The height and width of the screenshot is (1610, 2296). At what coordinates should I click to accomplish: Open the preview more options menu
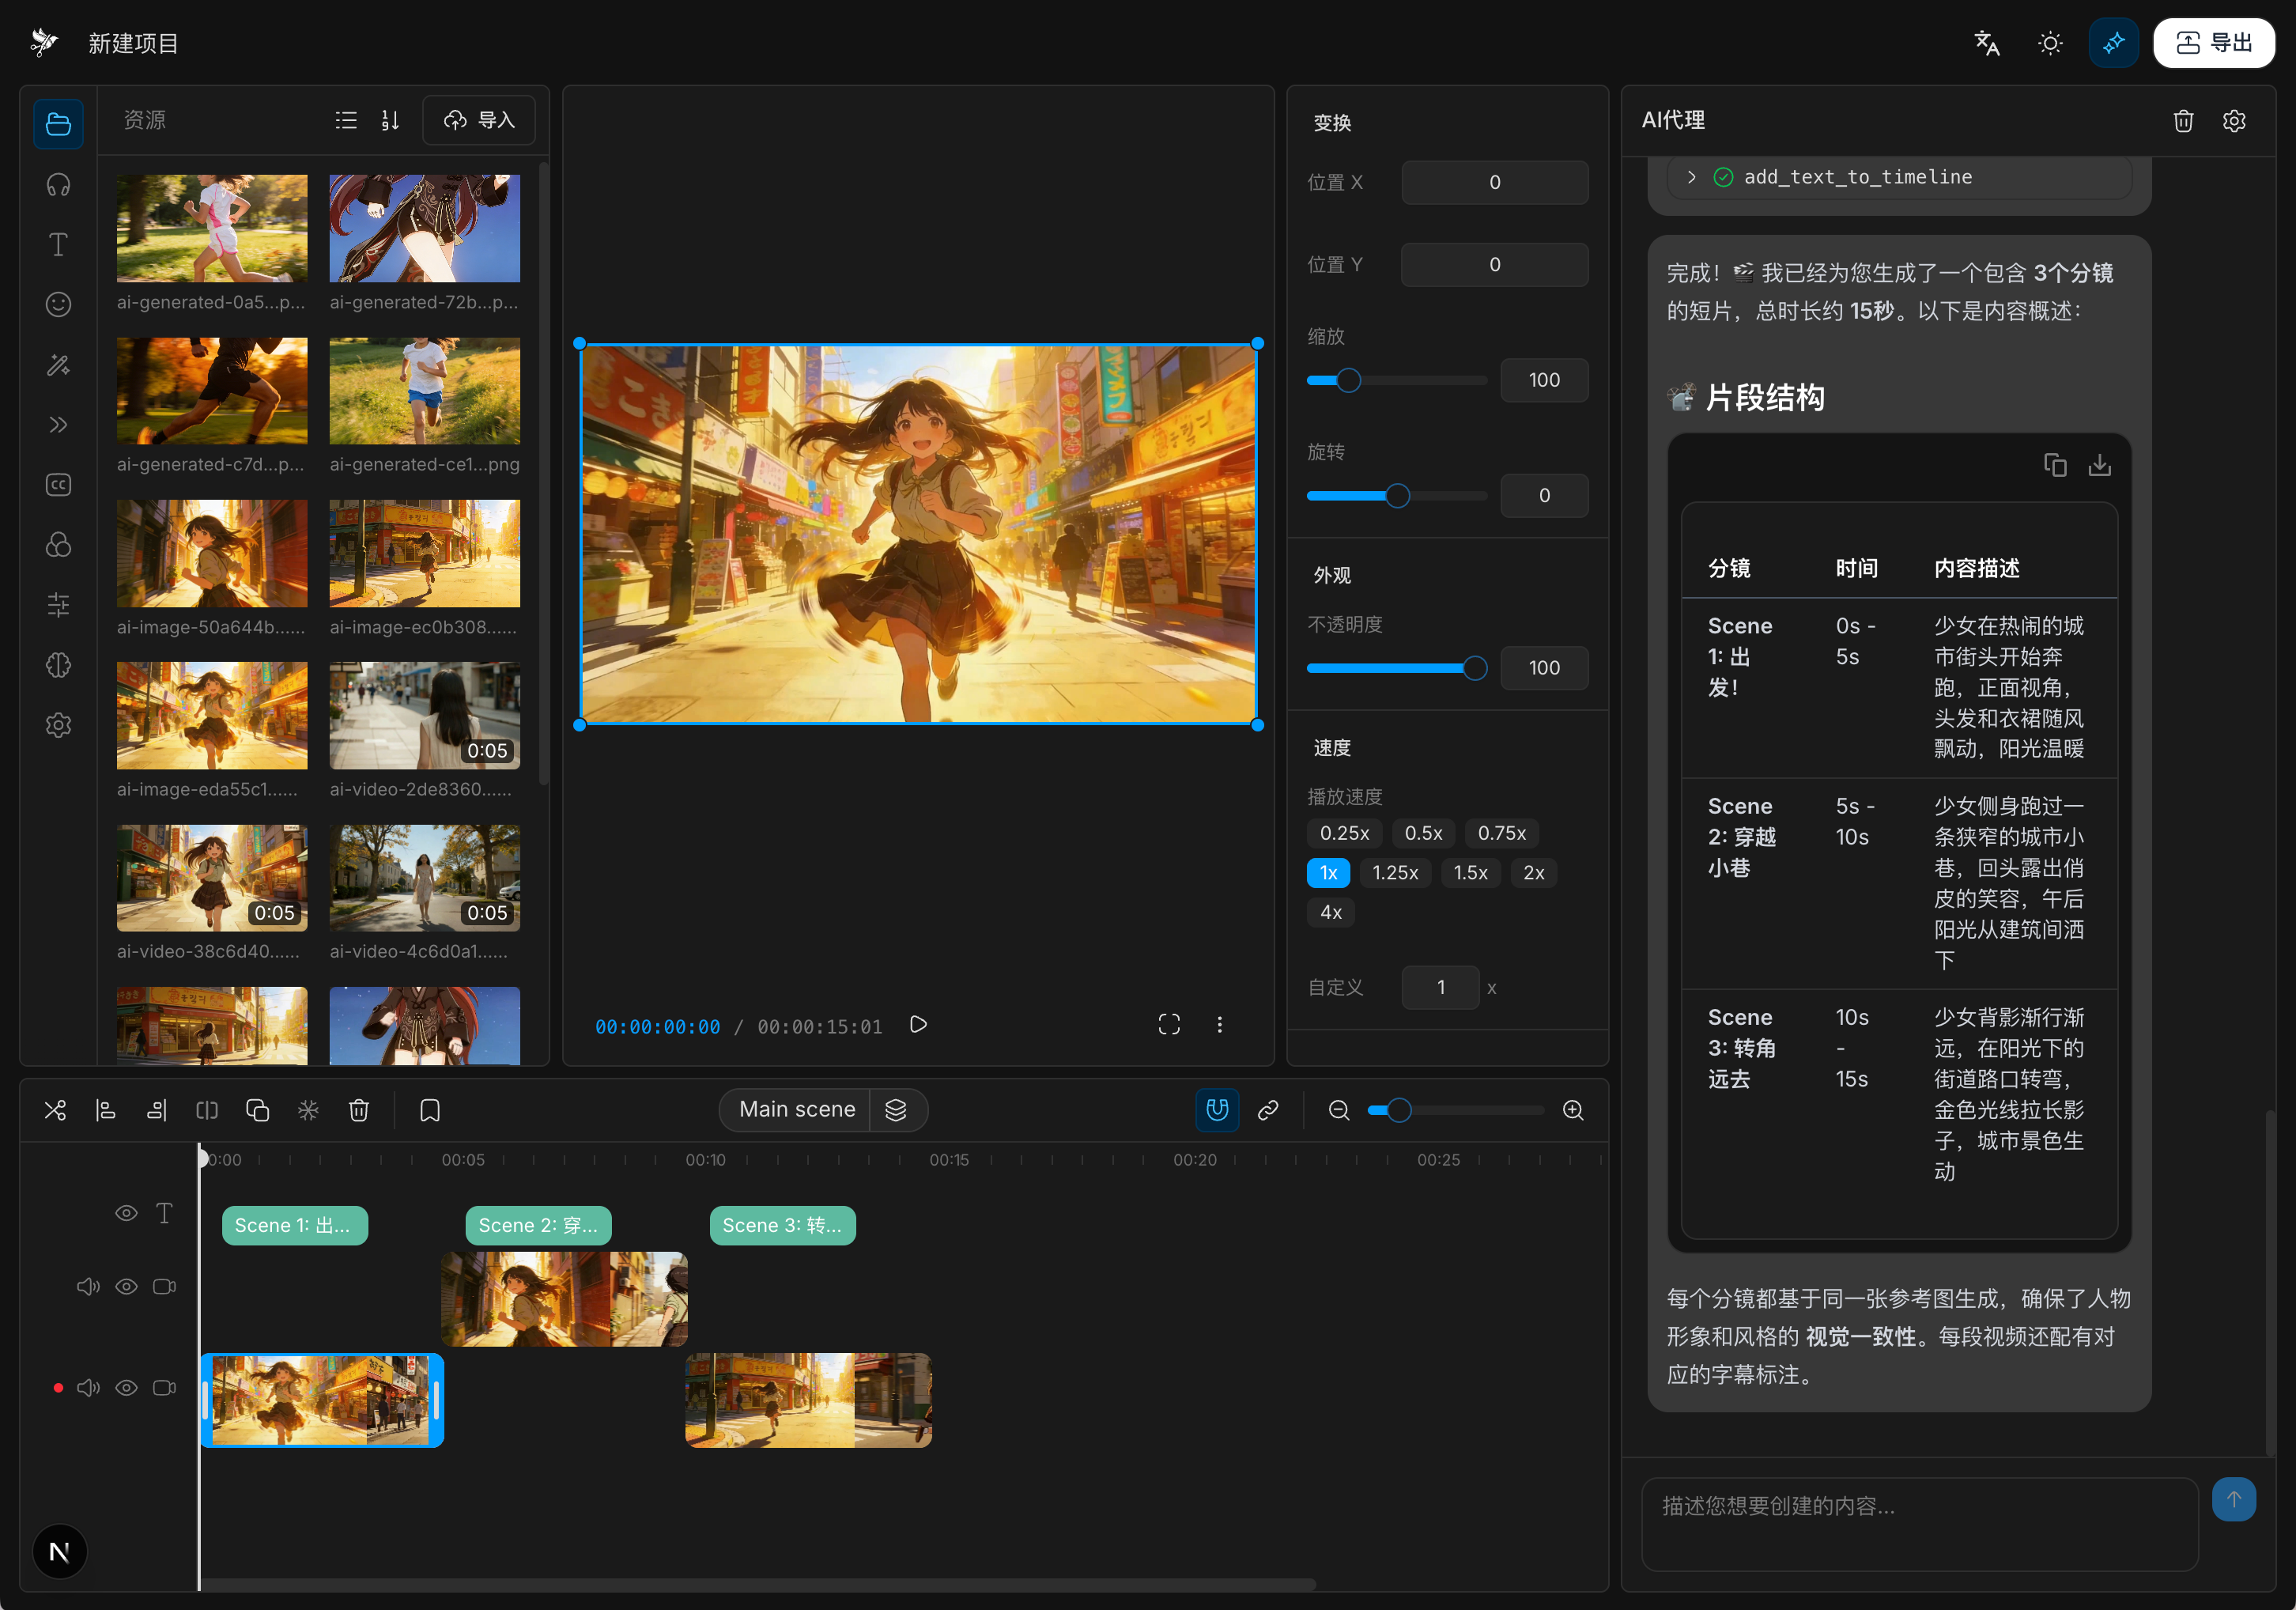tap(1219, 1025)
